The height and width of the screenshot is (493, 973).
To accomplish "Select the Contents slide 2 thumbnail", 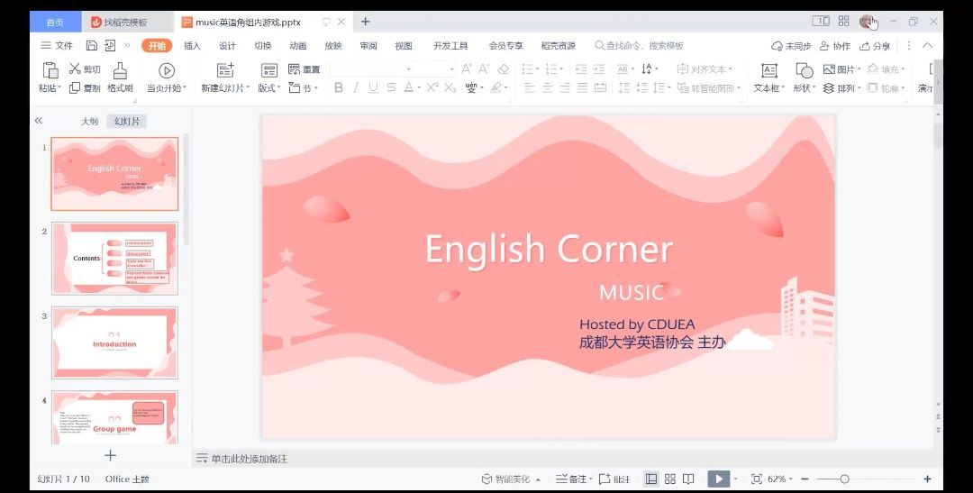I will click(114, 259).
